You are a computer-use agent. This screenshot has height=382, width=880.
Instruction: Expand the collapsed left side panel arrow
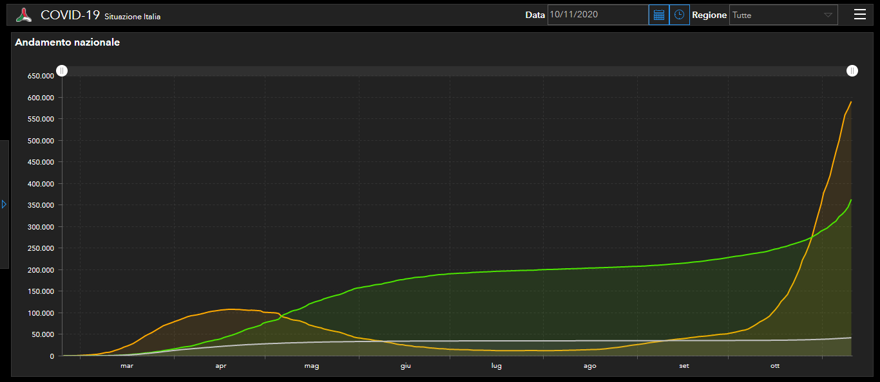pyautogui.click(x=4, y=204)
